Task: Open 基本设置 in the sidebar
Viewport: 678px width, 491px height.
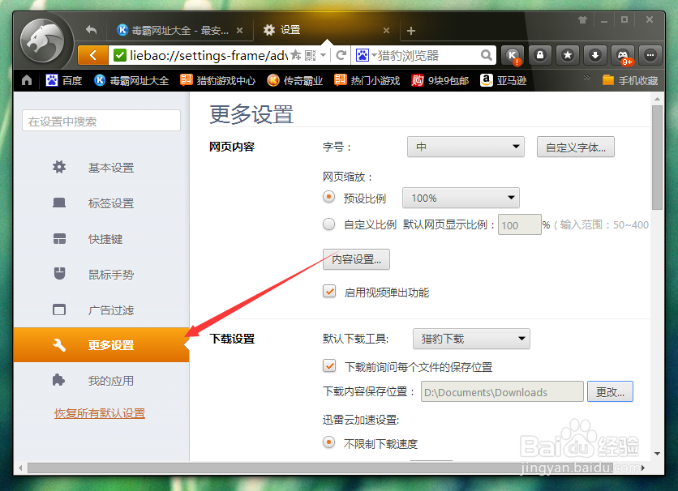Action: 101,168
